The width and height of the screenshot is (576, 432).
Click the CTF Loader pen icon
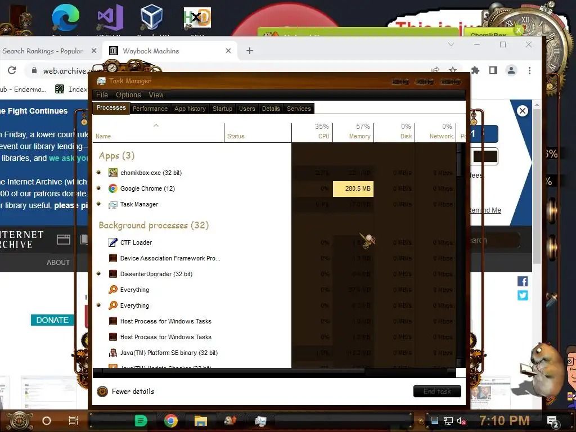(x=112, y=242)
